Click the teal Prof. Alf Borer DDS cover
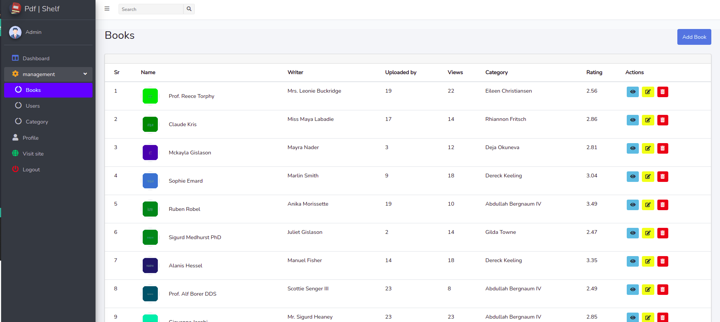 [150, 294]
